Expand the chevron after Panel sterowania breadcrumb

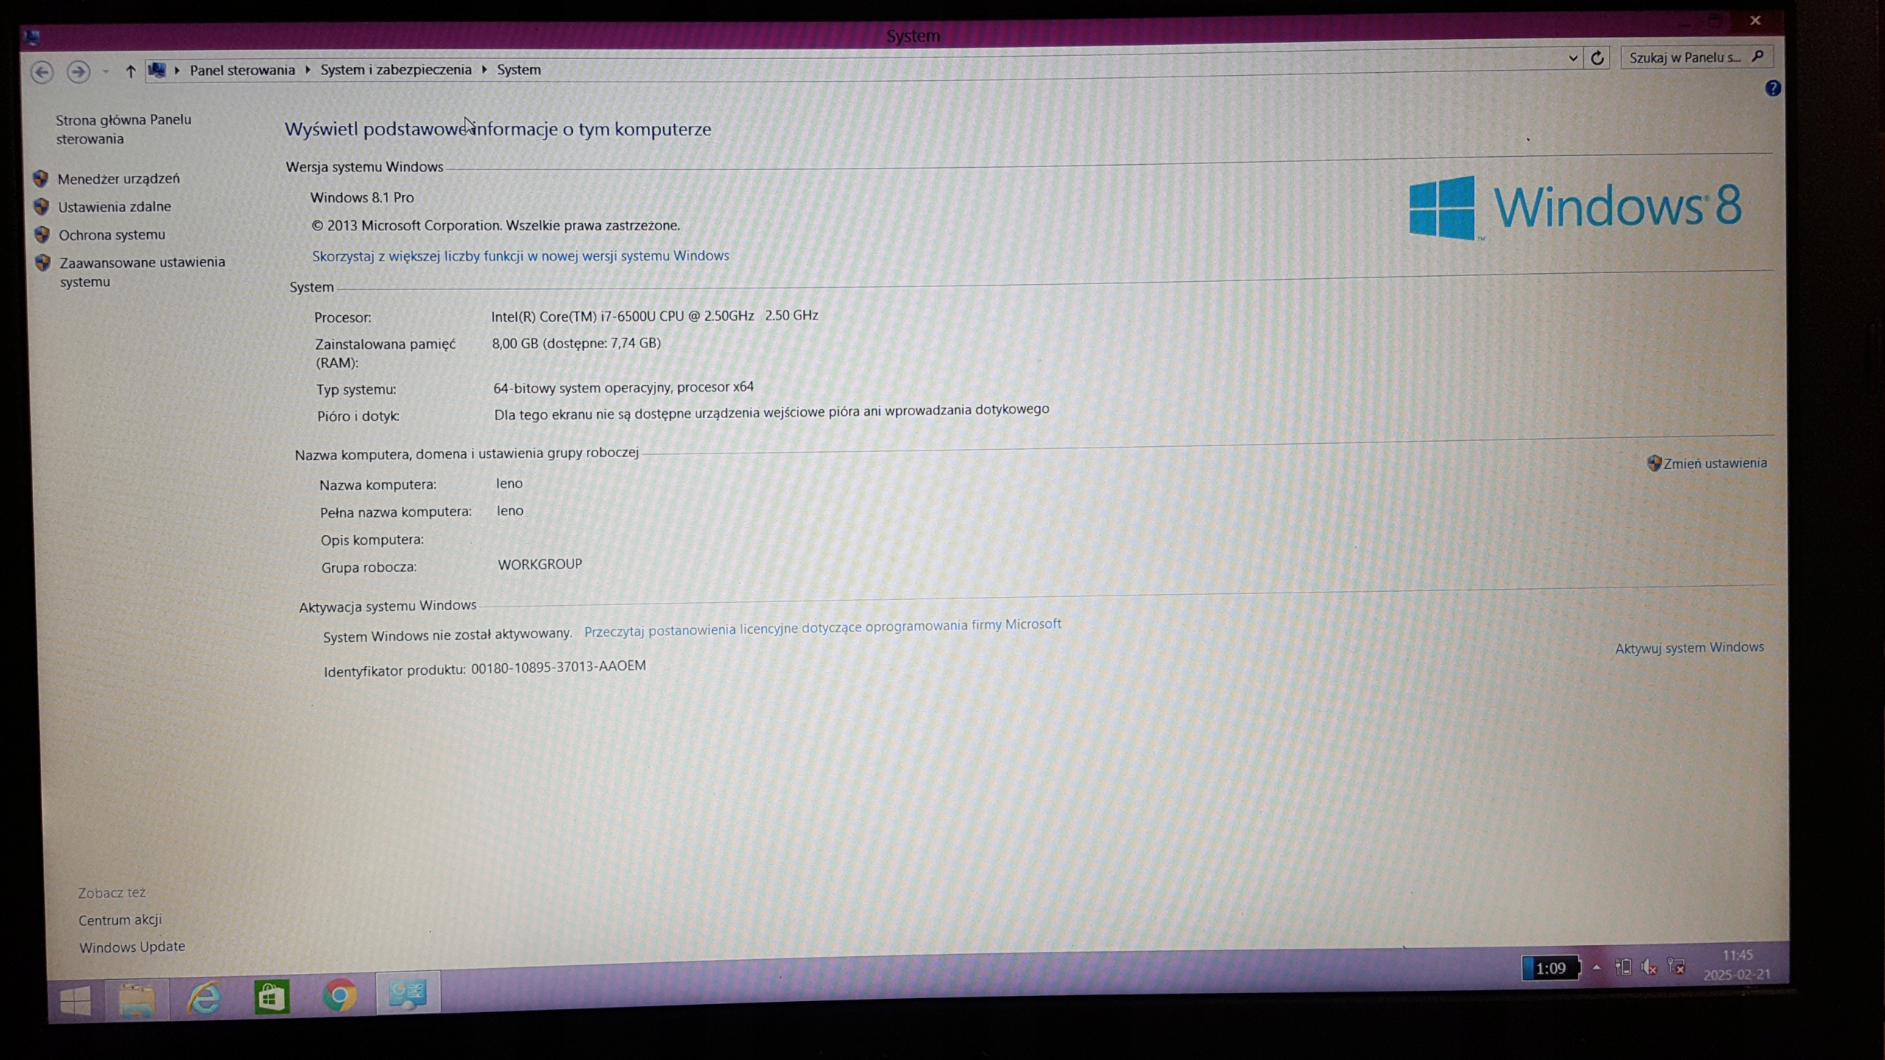tap(307, 70)
